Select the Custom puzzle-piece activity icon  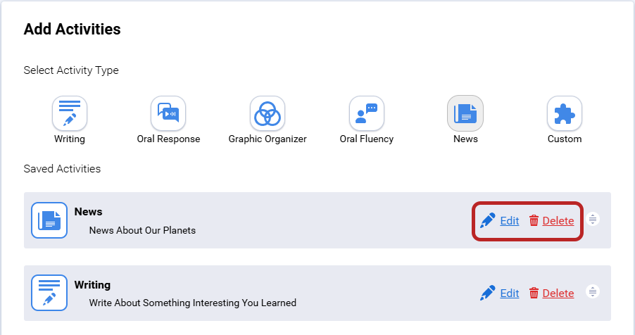[x=565, y=113]
